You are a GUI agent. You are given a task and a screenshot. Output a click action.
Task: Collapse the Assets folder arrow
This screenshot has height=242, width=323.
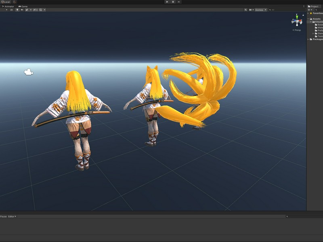(308, 19)
